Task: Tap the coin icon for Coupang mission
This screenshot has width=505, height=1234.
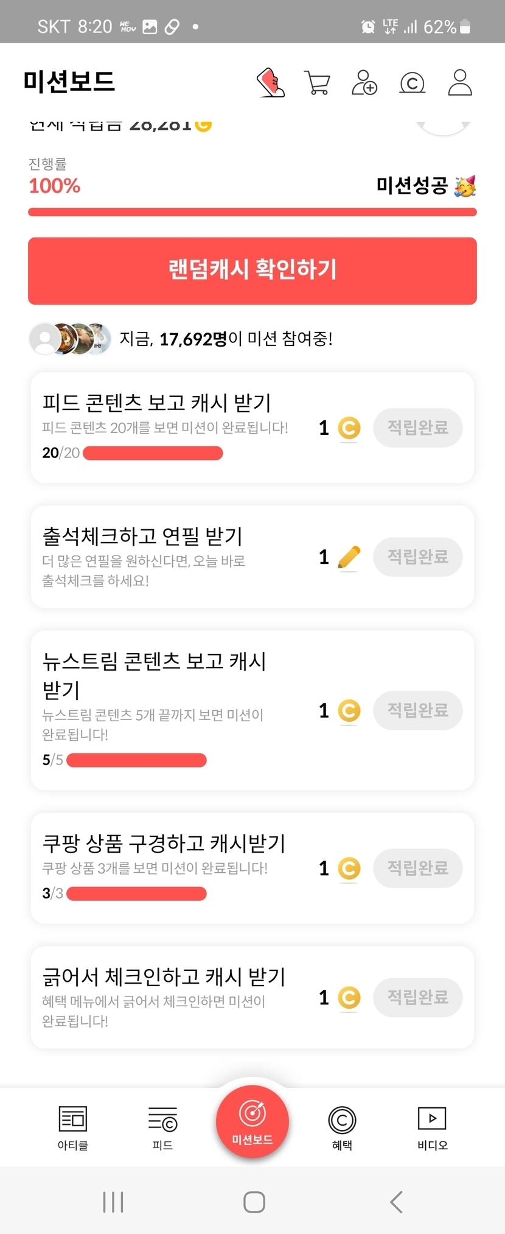Action: pos(349,869)
